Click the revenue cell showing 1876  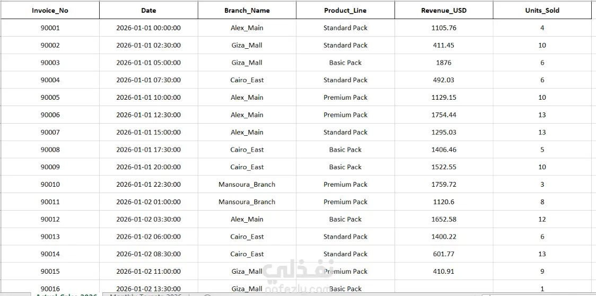pyautogui.click(x=444, y=63)
